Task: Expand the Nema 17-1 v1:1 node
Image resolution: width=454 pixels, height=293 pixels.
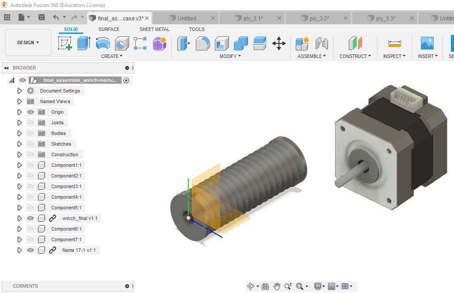Action: [x=19, y=251]
